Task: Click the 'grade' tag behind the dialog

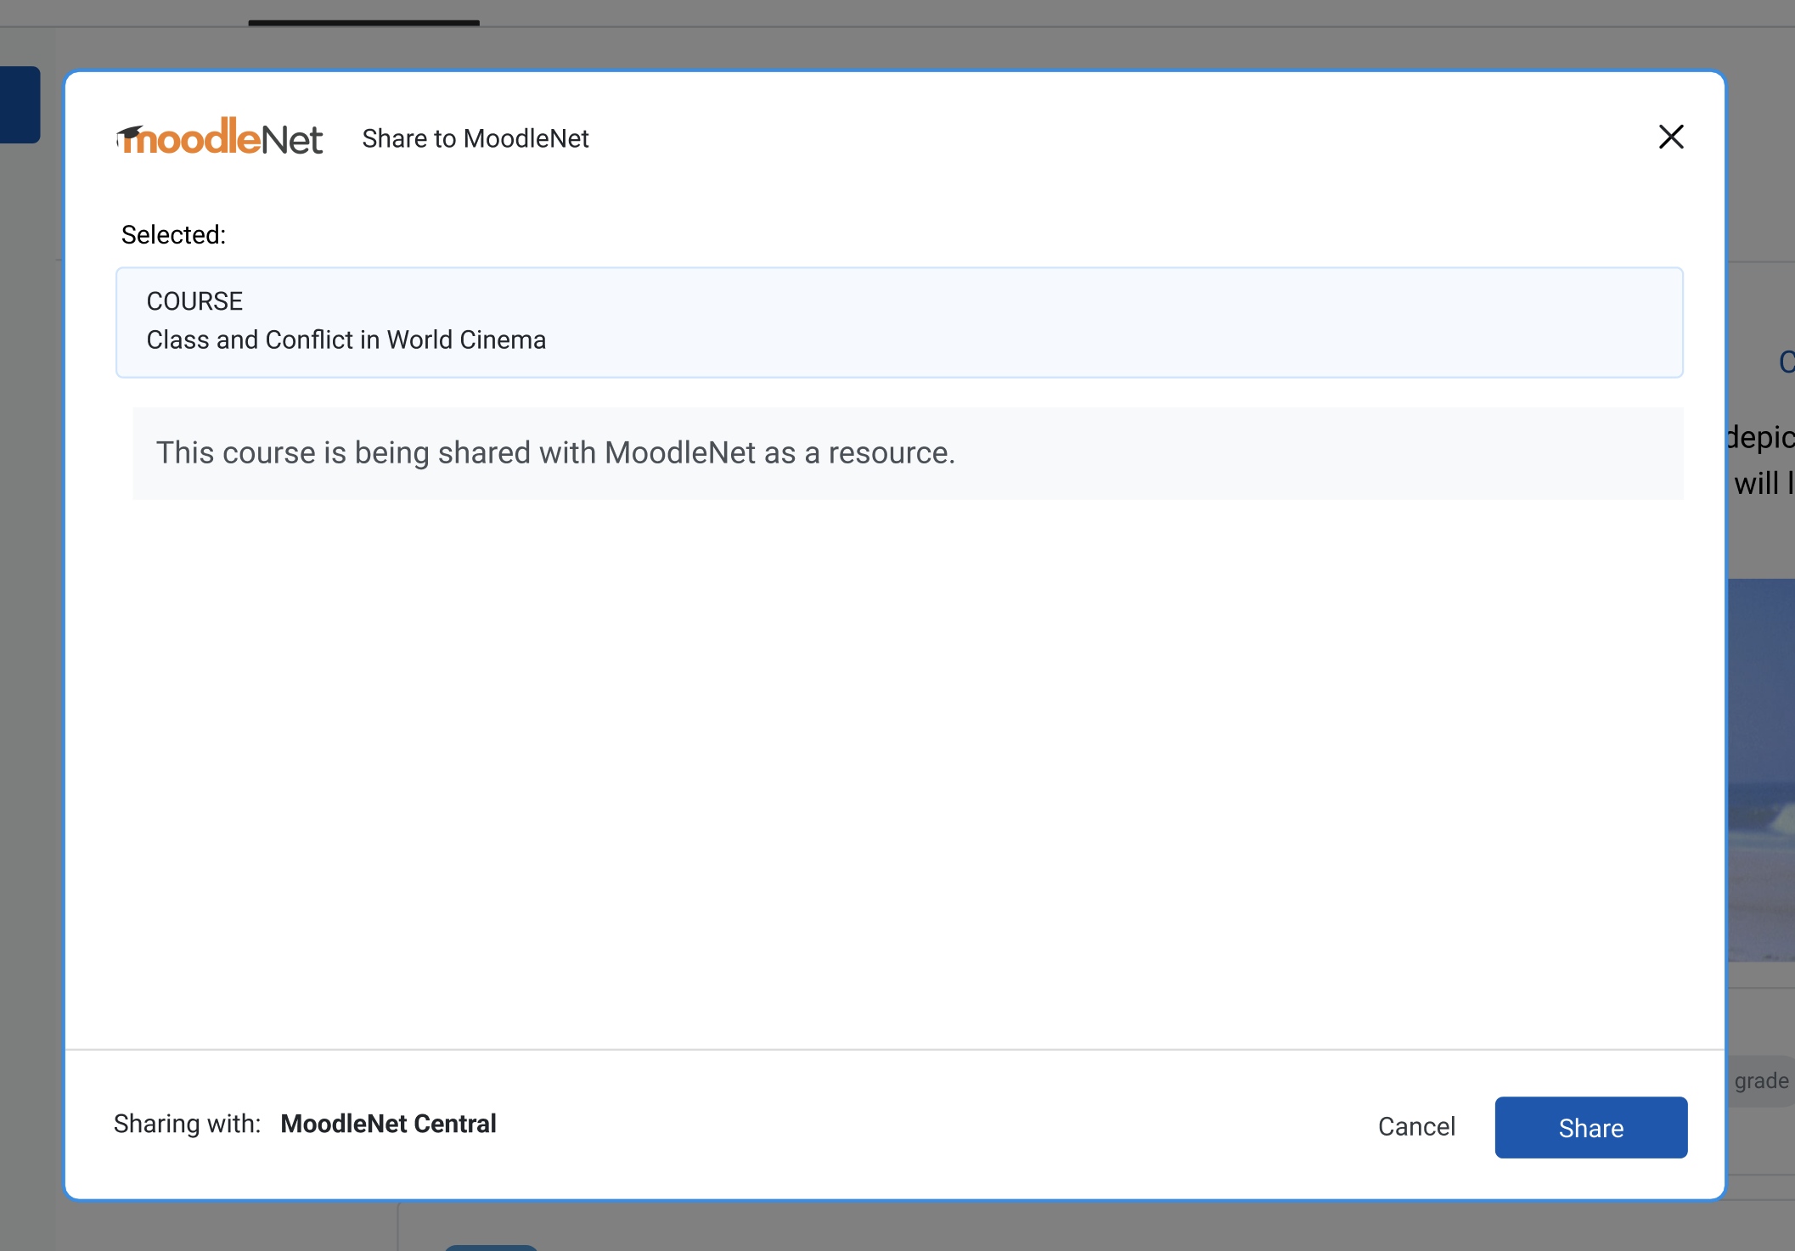Action: [x=1761, y=1080]
